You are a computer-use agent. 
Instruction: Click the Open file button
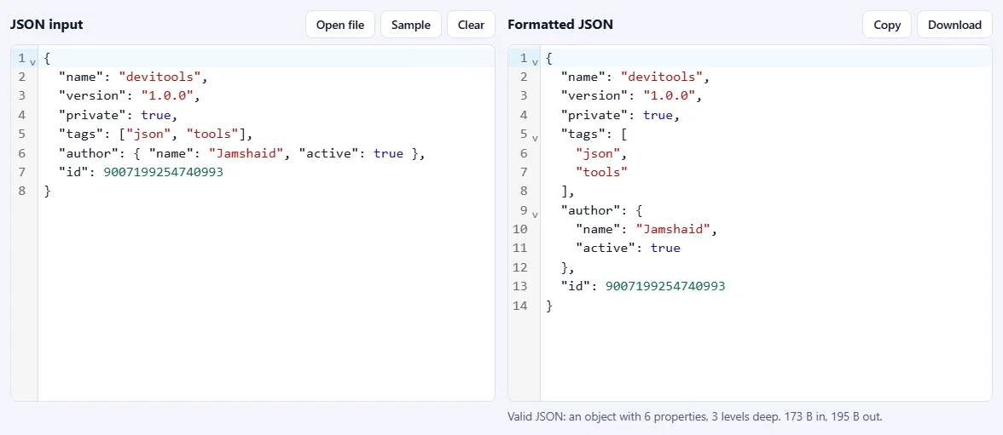pyautogui.click(x=340, y=25)
